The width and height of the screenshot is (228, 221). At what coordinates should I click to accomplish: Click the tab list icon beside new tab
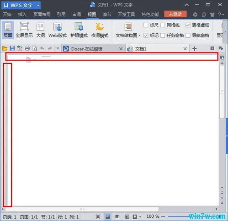pos(212,48)
